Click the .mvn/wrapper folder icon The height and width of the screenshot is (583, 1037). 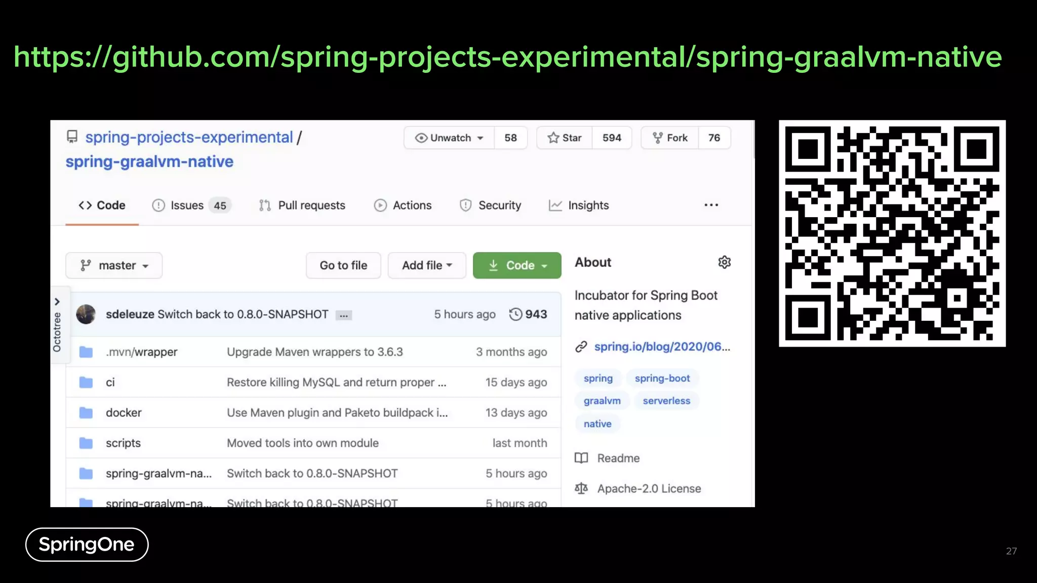[86, 352]
